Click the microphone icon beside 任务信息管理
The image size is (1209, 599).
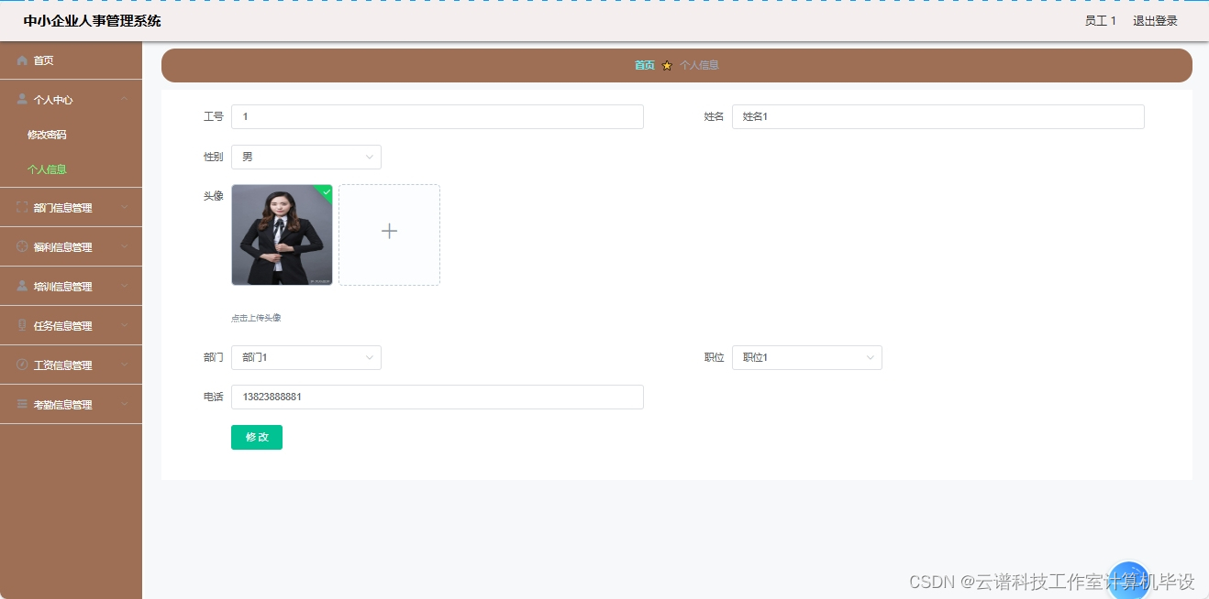[x=22, y=325]
